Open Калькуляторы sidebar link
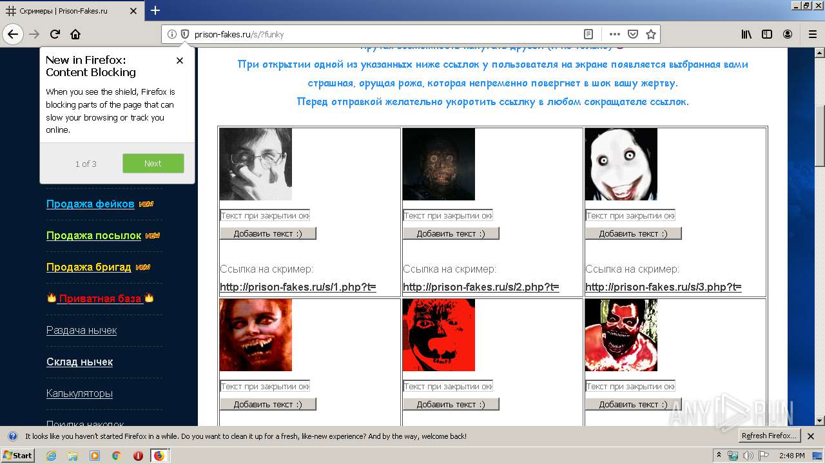 79,393
